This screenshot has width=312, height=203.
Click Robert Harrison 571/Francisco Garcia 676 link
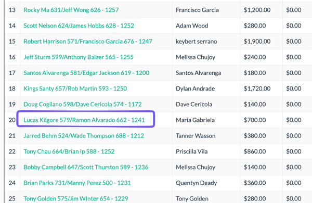pos(88,42)
